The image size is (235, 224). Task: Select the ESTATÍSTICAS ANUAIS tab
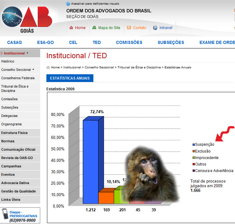click(x=70, y=78)
